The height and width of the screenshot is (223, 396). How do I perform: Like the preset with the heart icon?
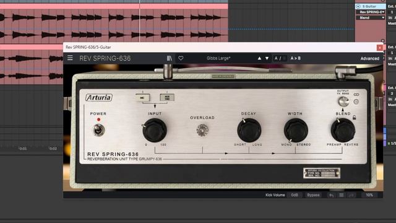click(x=181, y=58)
